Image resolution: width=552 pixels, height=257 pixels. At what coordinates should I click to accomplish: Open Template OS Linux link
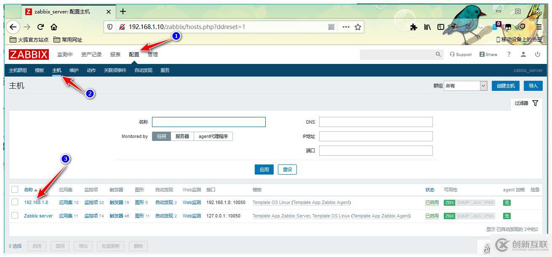[x=271, y=202]
